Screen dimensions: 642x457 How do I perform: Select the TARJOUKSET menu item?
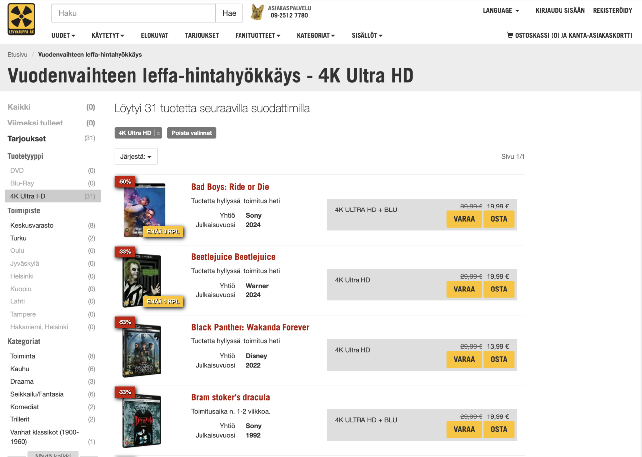(x=201, y=35)
